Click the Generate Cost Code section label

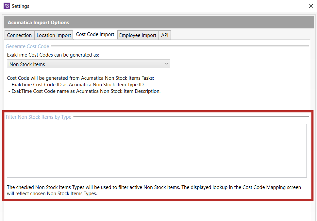pos(27,46)
